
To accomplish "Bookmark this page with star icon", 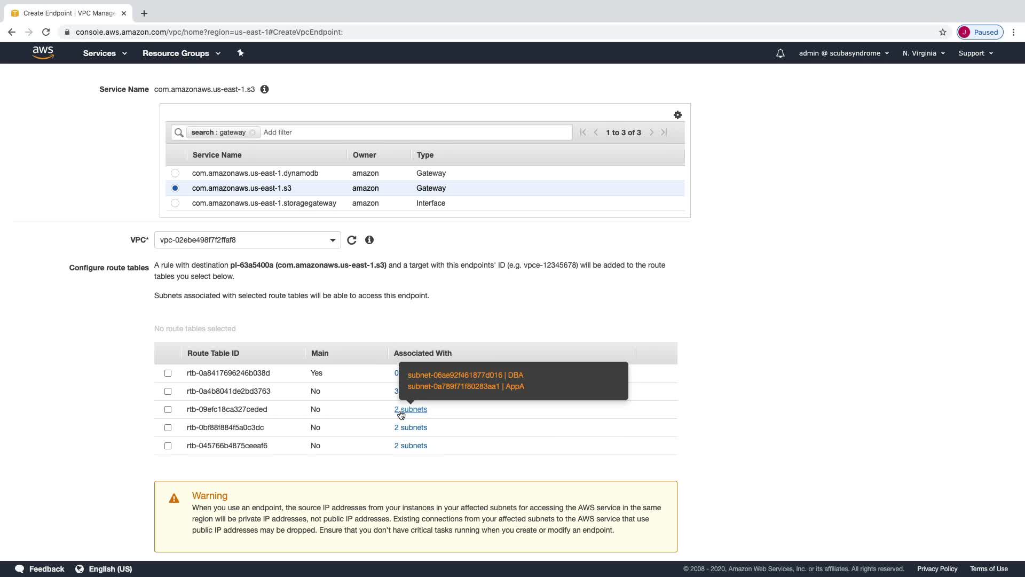I will [942, 32].
